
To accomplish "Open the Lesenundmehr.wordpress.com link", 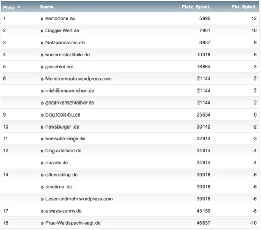I will [x=79, y=199].
